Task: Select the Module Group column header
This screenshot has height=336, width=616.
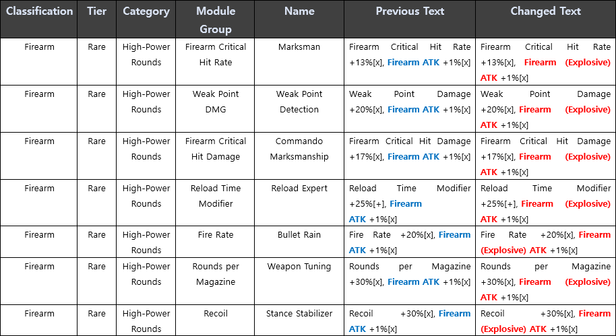Action: (x=216, y=20)
